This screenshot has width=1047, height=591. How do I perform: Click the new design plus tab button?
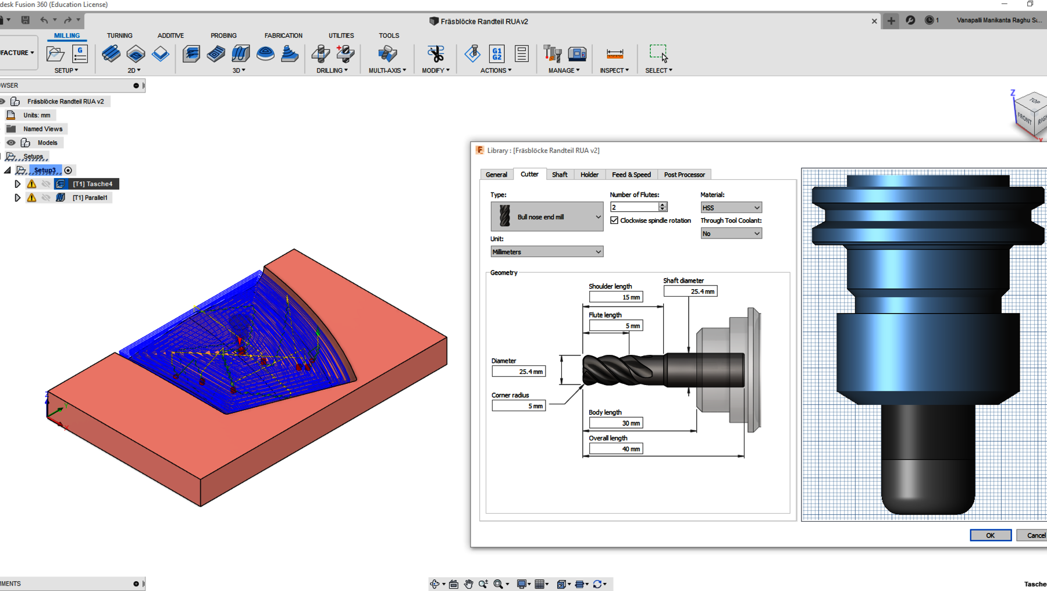click(x=891, y=21)
